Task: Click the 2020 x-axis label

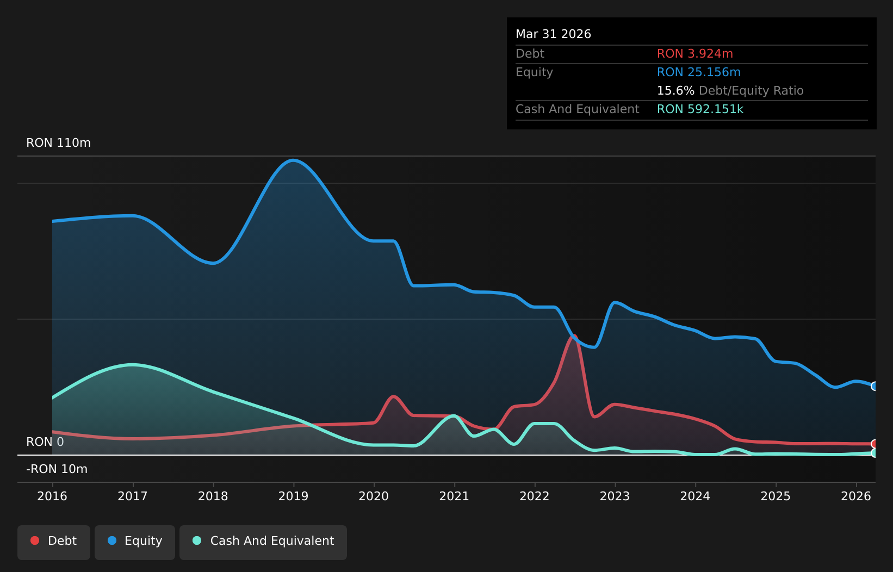Action: coord(374,496)
